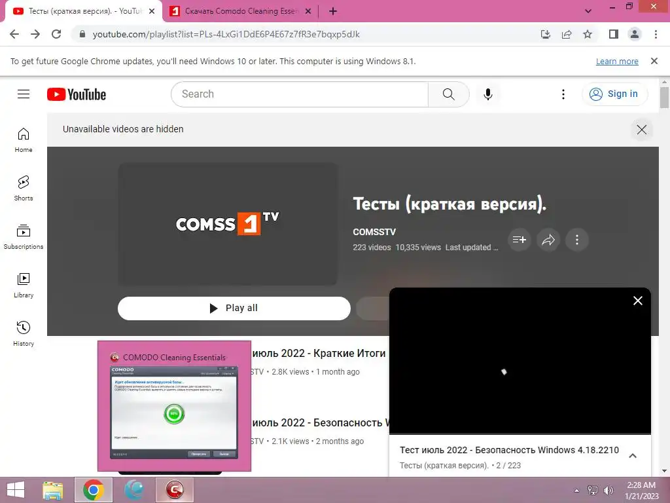Open the Windows Start button
This screenshot has width=670, height=503.
pos(16,490)
